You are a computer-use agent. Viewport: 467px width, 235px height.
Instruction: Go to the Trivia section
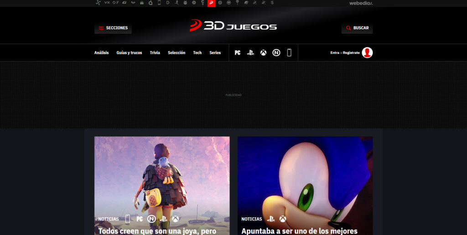click(x=155, y=53)
